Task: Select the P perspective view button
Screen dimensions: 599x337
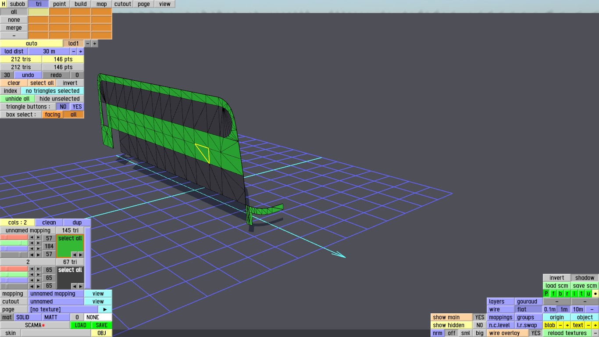Action: [546, 294]
